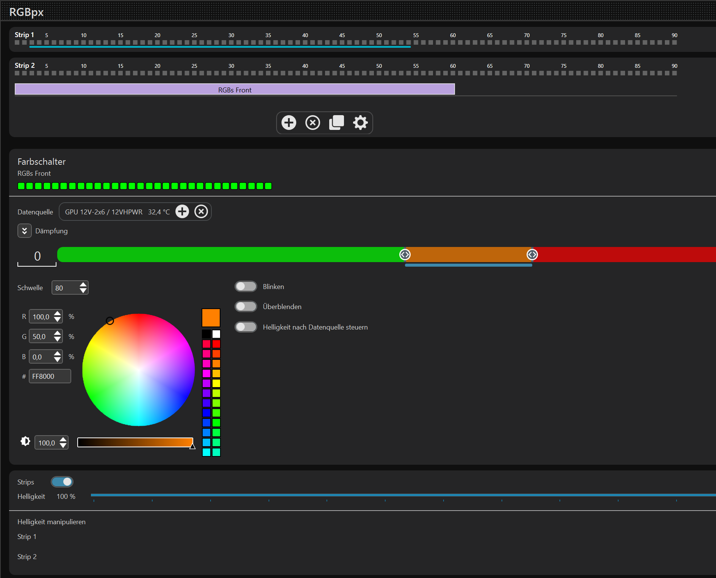Click the R value input field

(42, 317)
